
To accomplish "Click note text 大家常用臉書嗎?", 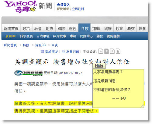I will [108, 72].
